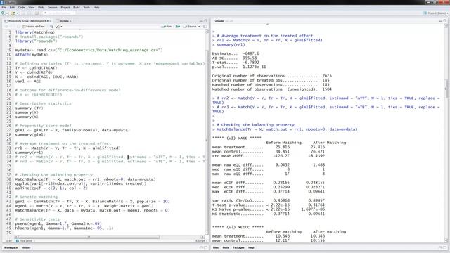Image resolution: width=450 pixels, height=253 pixels.
Task: Click the Source button
Action: click(x=191, y=27)
